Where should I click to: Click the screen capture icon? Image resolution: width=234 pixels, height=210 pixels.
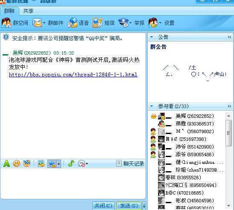coord(52,164)
